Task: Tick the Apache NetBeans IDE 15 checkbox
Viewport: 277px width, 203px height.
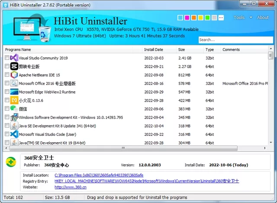Action: (x=7, y=75)
